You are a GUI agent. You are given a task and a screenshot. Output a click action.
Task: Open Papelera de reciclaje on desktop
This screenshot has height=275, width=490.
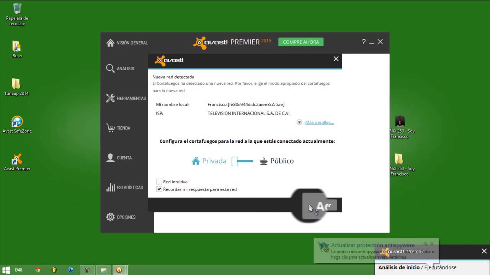tap(17, 15)
